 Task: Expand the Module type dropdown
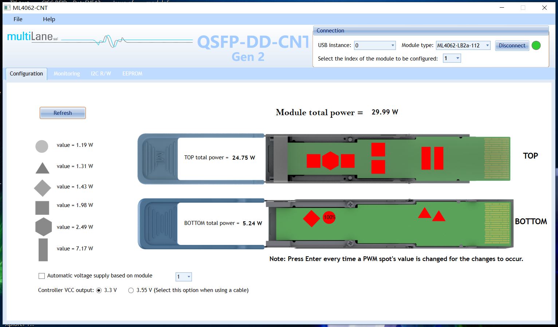[463, 46]
